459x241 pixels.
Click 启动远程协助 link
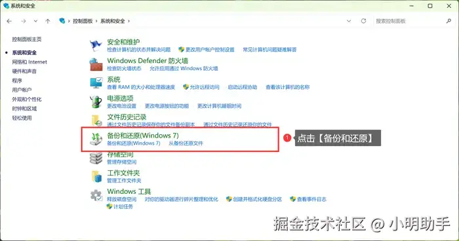[x=243, y=87]
